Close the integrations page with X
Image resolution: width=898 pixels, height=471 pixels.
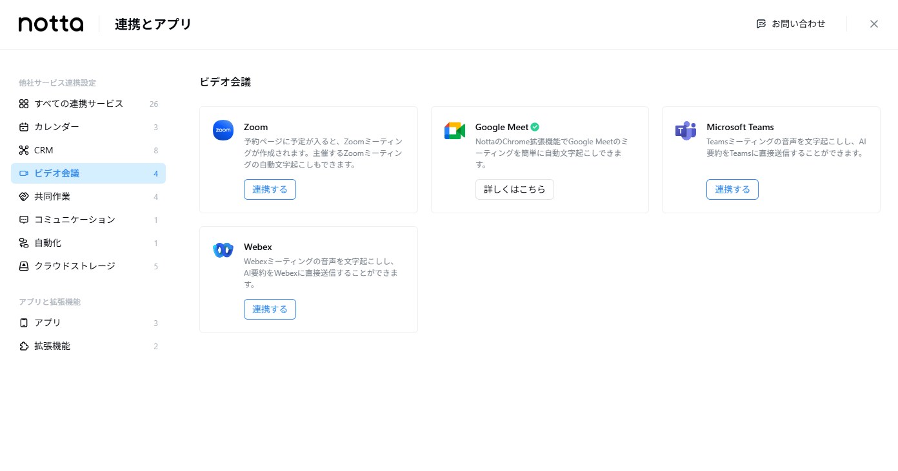tap(874, 24)
